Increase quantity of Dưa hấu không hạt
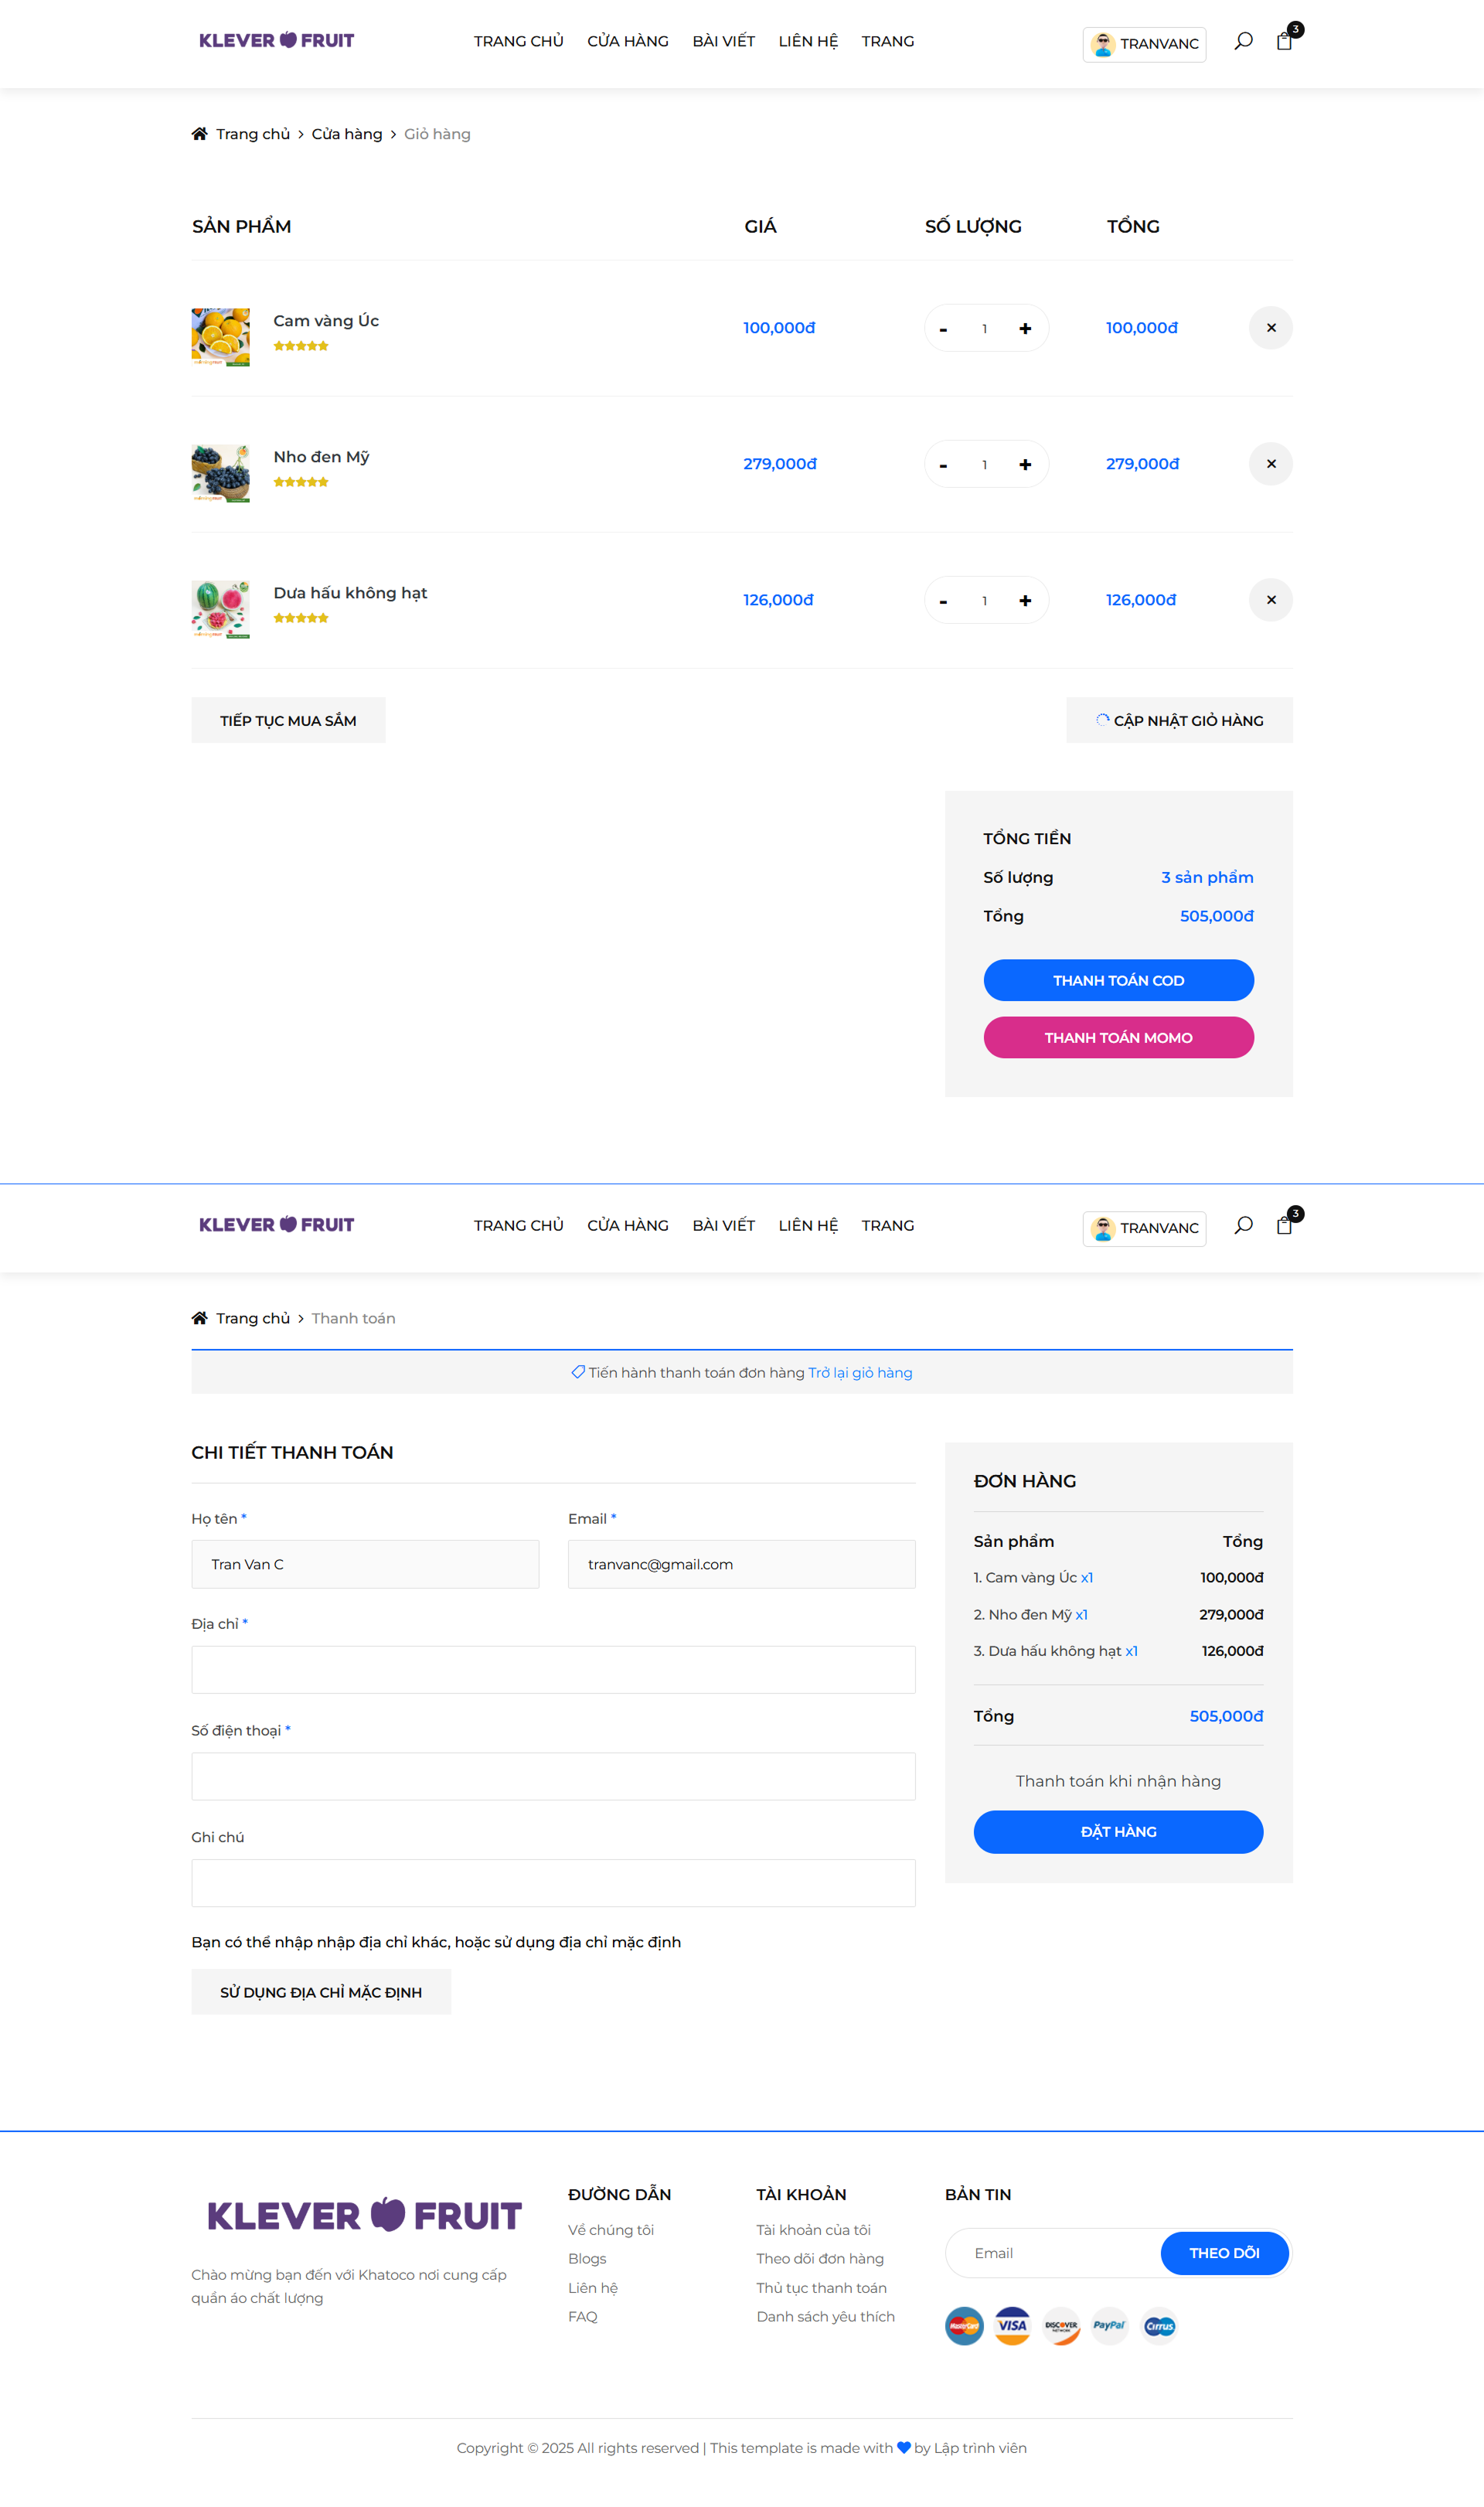 pos(1025,600)
